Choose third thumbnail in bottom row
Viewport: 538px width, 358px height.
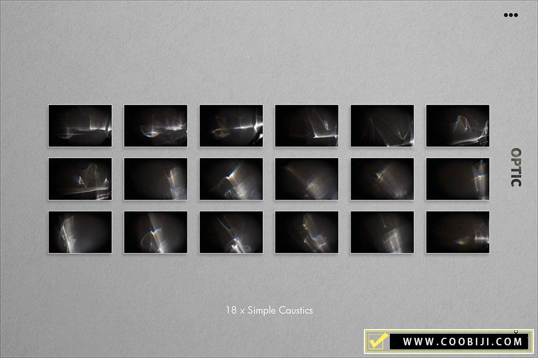tap(231, 232)
